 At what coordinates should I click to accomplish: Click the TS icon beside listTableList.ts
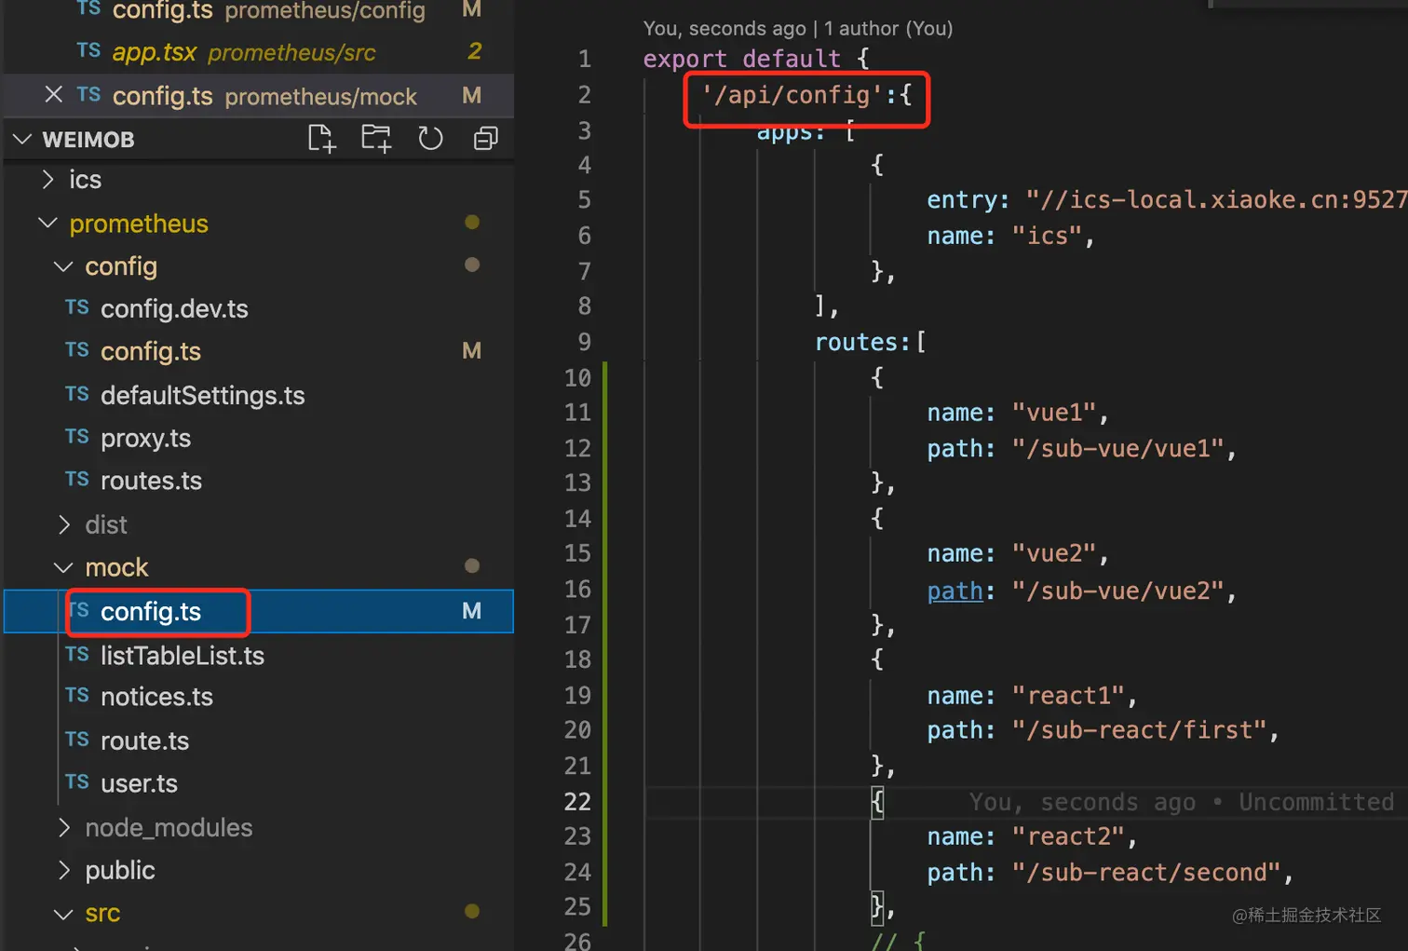tap(77, 655)
